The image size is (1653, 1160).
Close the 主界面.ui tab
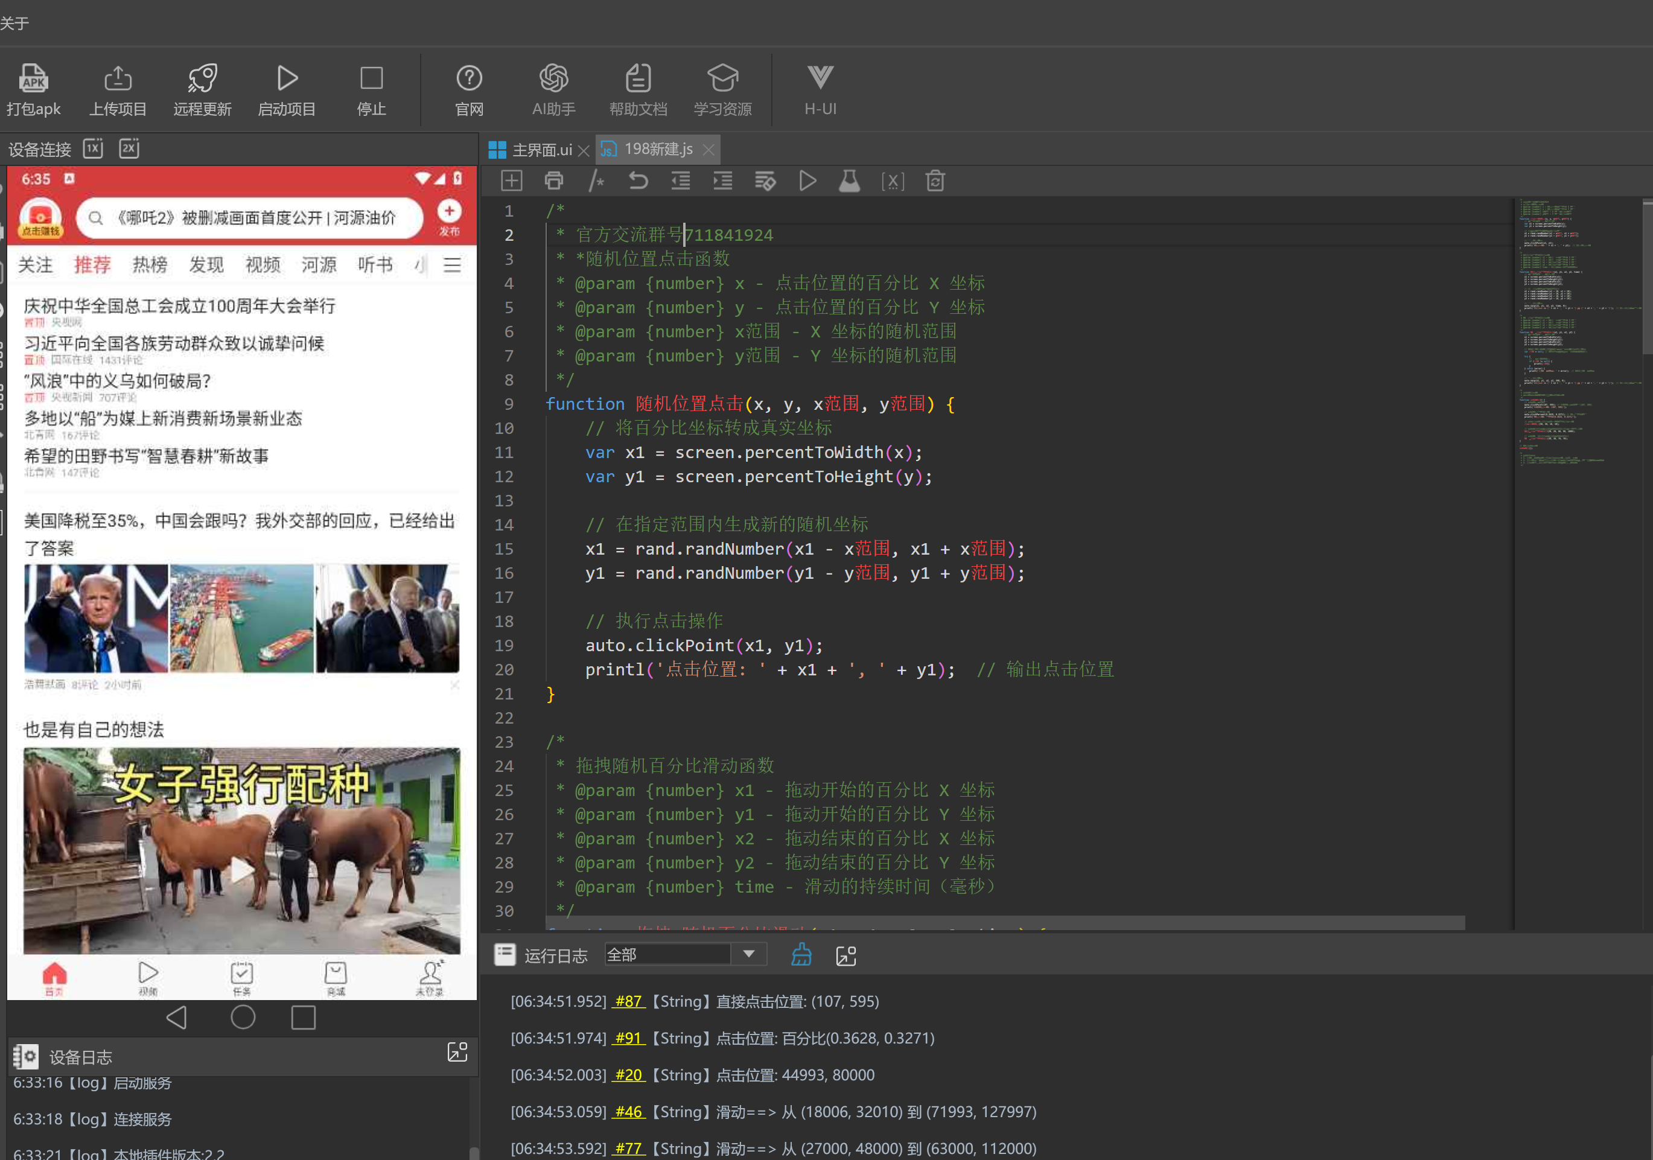(x=584, y=150)
